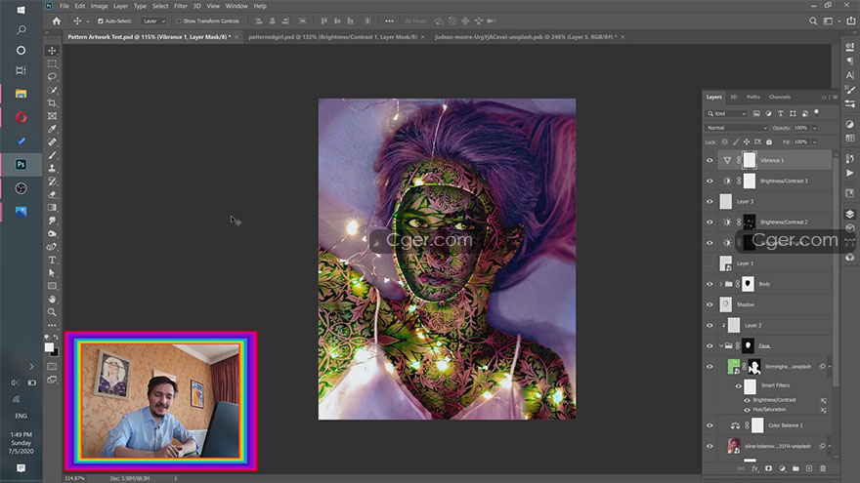
Task: Hide the Color Balance 1 layer
Action: pos(709,425)
